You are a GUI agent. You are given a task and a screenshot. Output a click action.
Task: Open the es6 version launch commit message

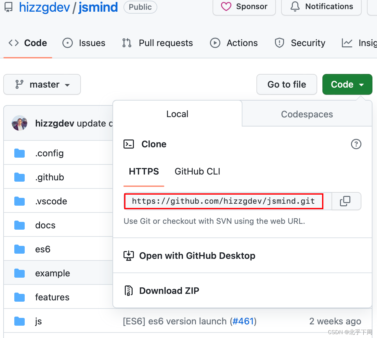pos(175,321)
